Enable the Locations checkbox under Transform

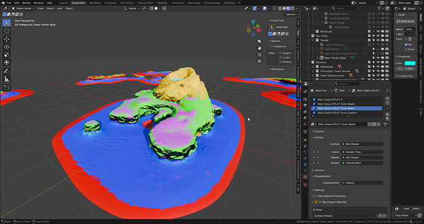pos(280,58)
